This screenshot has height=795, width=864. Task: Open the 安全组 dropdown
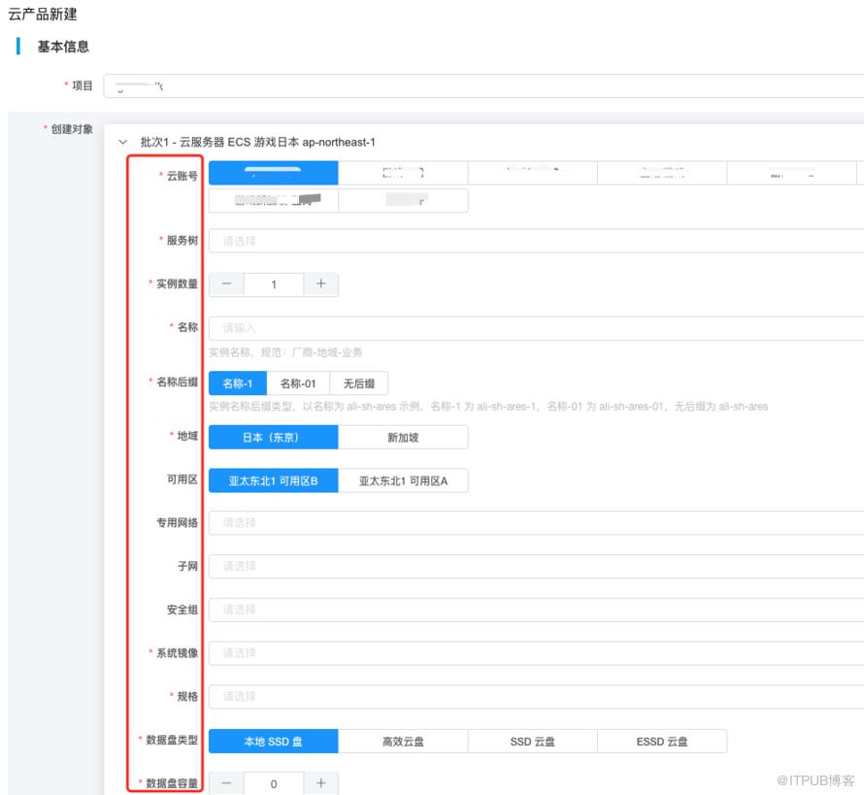(534, 610)
